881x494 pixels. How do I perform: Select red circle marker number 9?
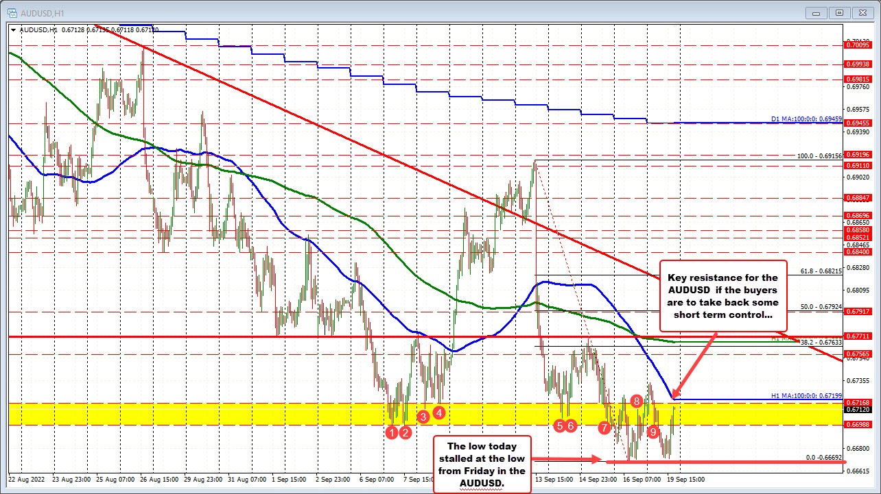click(653, 431)
